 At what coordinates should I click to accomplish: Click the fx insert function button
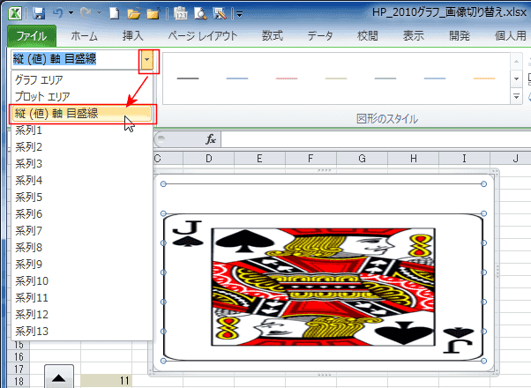(211, 139)
